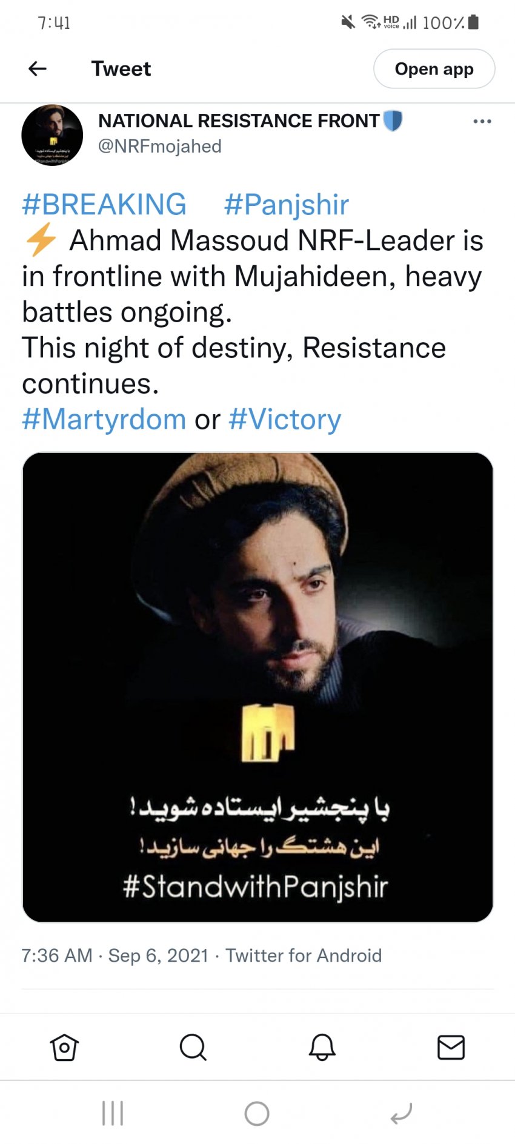The image size is (515, 1144).
Task: Tap the back arrow icon
Action: tap(38, 69)
